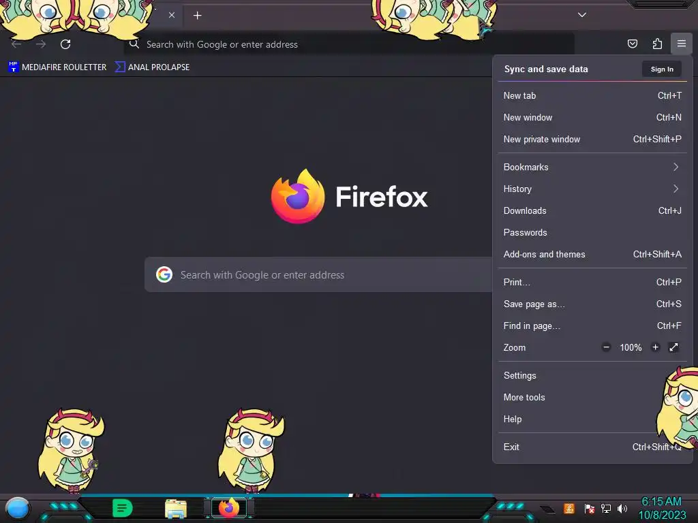
Task: Go back with the back arrow
Action: [16, 44]
